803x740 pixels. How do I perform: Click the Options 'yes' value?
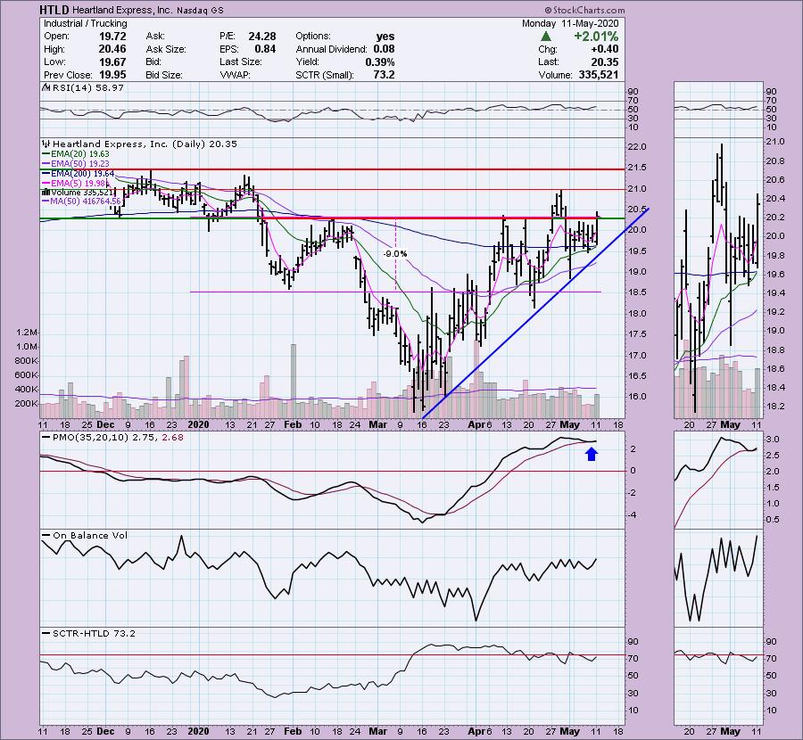(x=385, y=37)
